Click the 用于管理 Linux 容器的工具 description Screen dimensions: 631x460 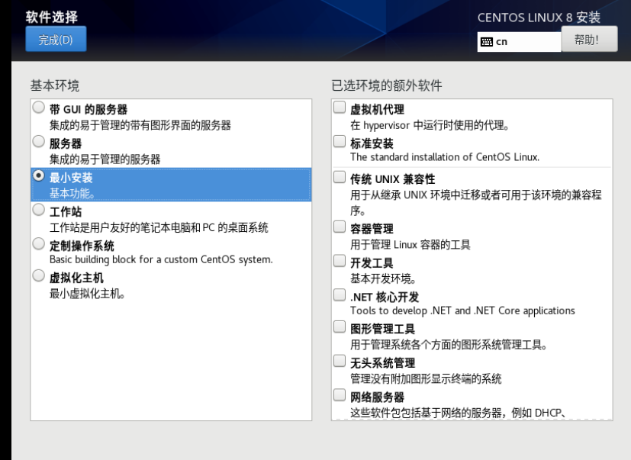(x=410, y=245)
